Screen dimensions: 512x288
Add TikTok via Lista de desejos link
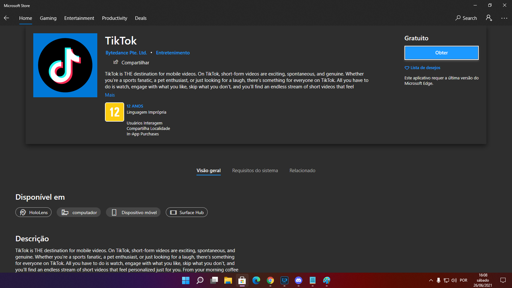[x=425, y=68]
